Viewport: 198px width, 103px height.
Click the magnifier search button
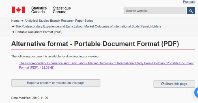(x=191, y=11)
